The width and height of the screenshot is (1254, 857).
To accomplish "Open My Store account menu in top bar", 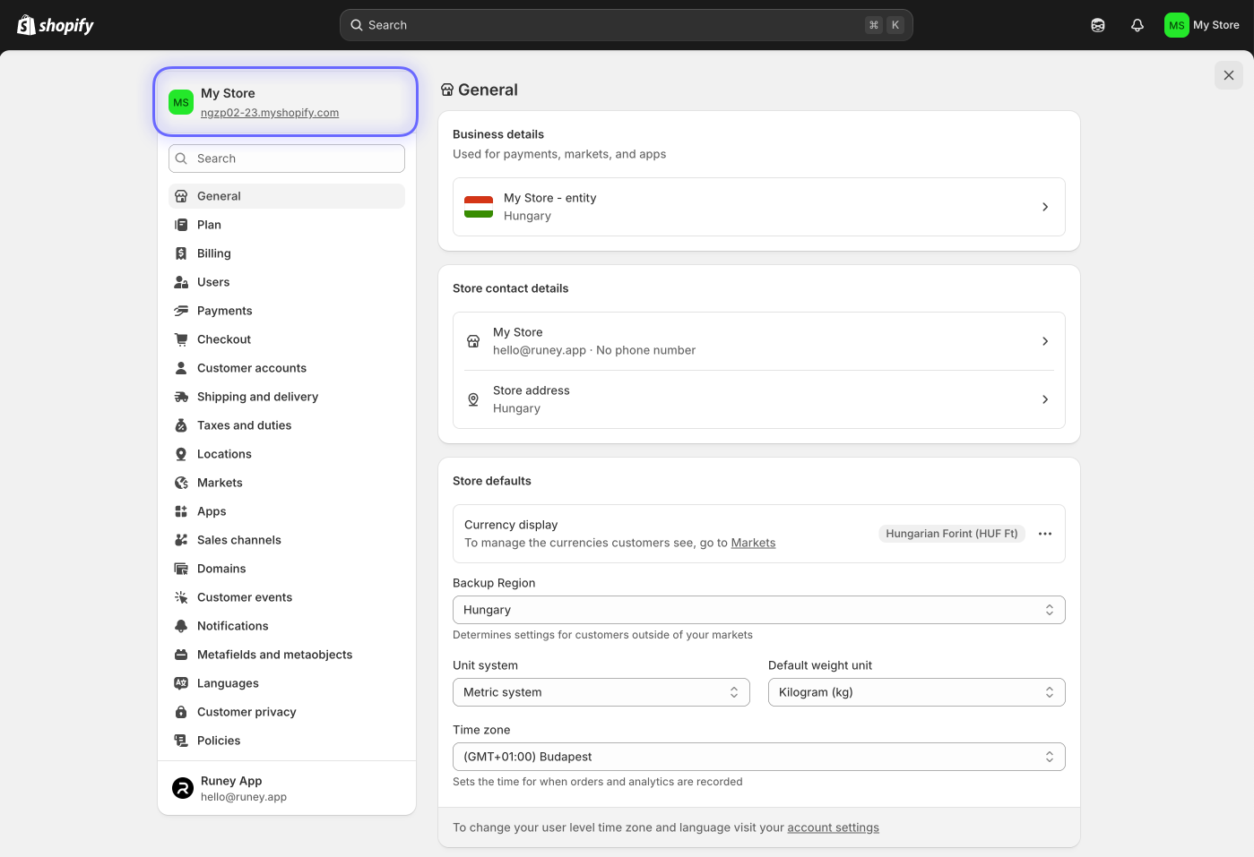I will pos(1202,25).
